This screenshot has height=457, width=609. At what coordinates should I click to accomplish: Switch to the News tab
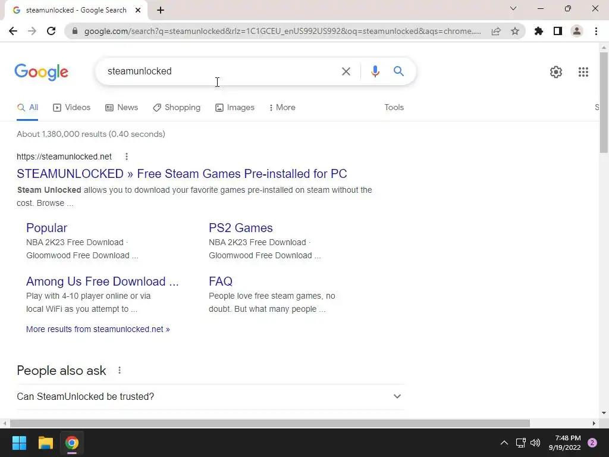tap(121, 108)
